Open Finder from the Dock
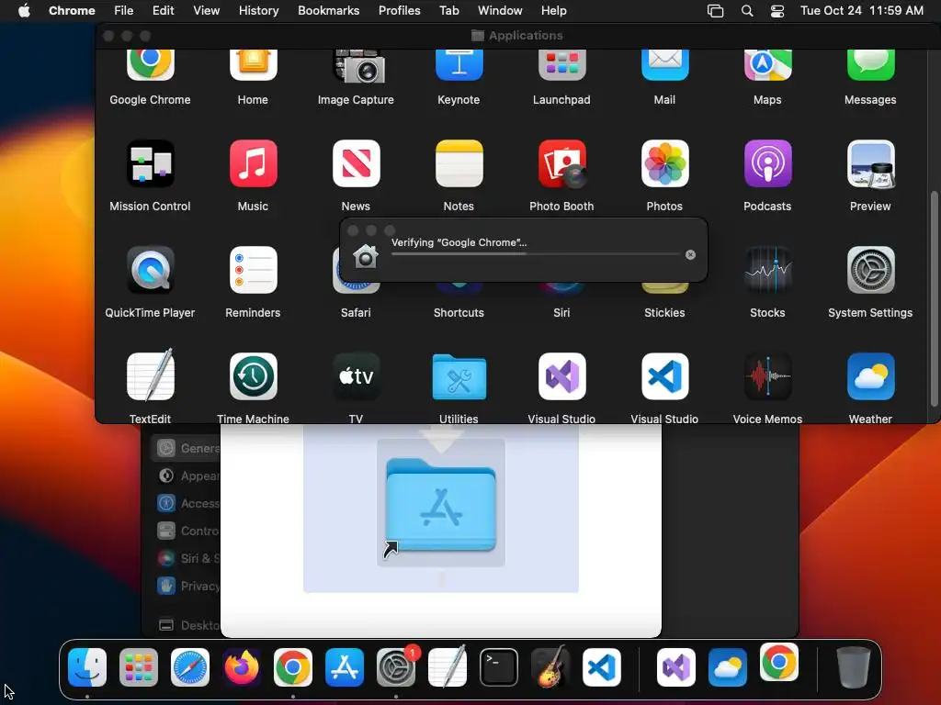The image size is (941, 705). (x=87, y=667)
